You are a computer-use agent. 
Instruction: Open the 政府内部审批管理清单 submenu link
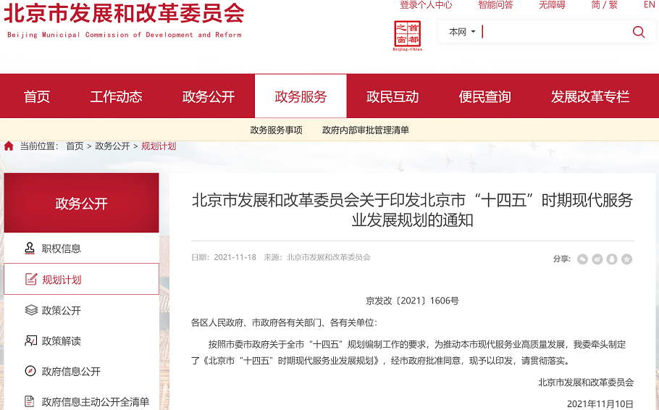tap(365, 130)
